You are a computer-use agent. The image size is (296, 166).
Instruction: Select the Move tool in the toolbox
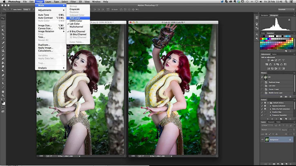[3, 18]
